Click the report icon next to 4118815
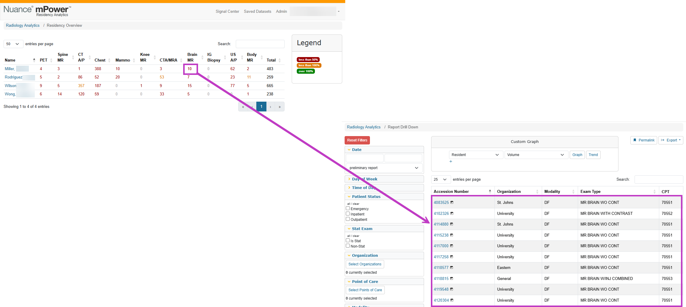The height and width of the screenshot is (307, 686). [451, 278]
